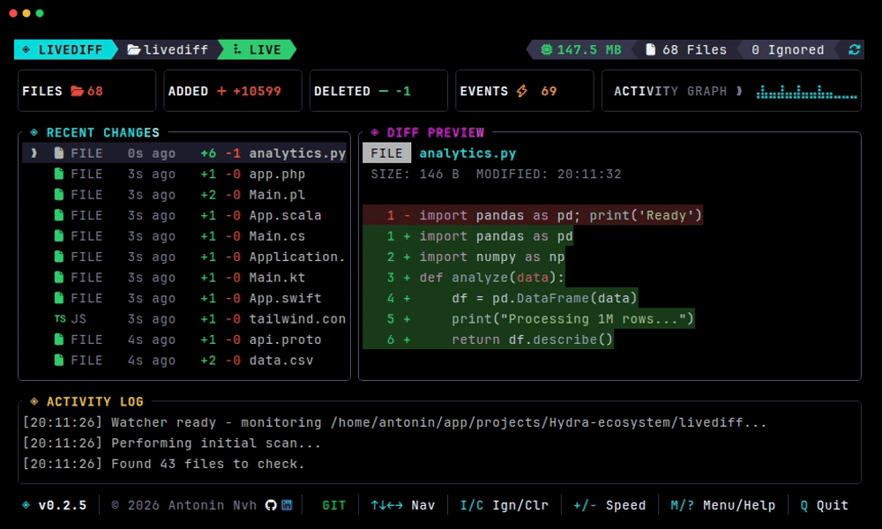The height and width of the screenshot is (529, 882).
Task: Open M/? Menu/Help in footer
Action: point(723,505)
